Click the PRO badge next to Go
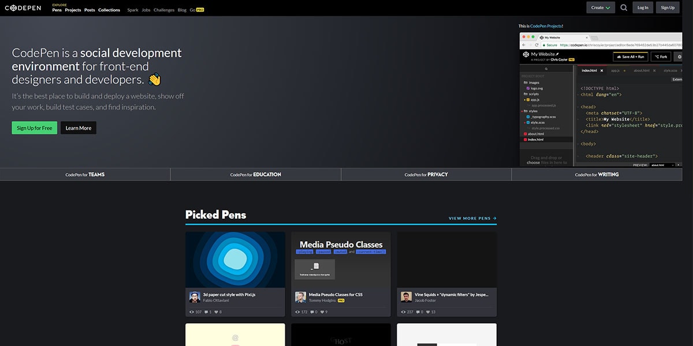 (x=200, y=10)
